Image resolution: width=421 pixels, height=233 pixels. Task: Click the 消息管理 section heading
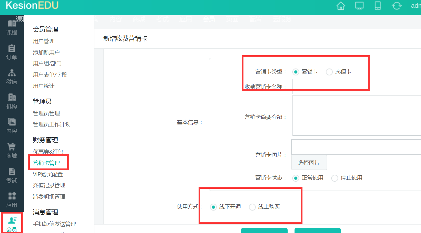pyautogui.click(x=45, y=212)
